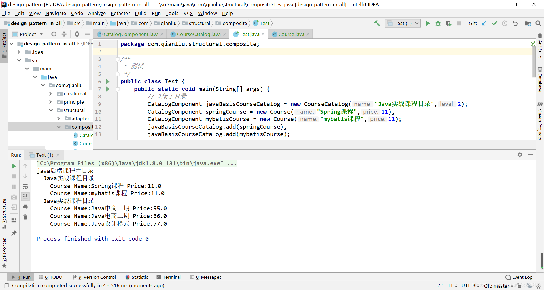The image size is (544, 290).
Task: Switch to Course.java tab
Action: point(291,34)
